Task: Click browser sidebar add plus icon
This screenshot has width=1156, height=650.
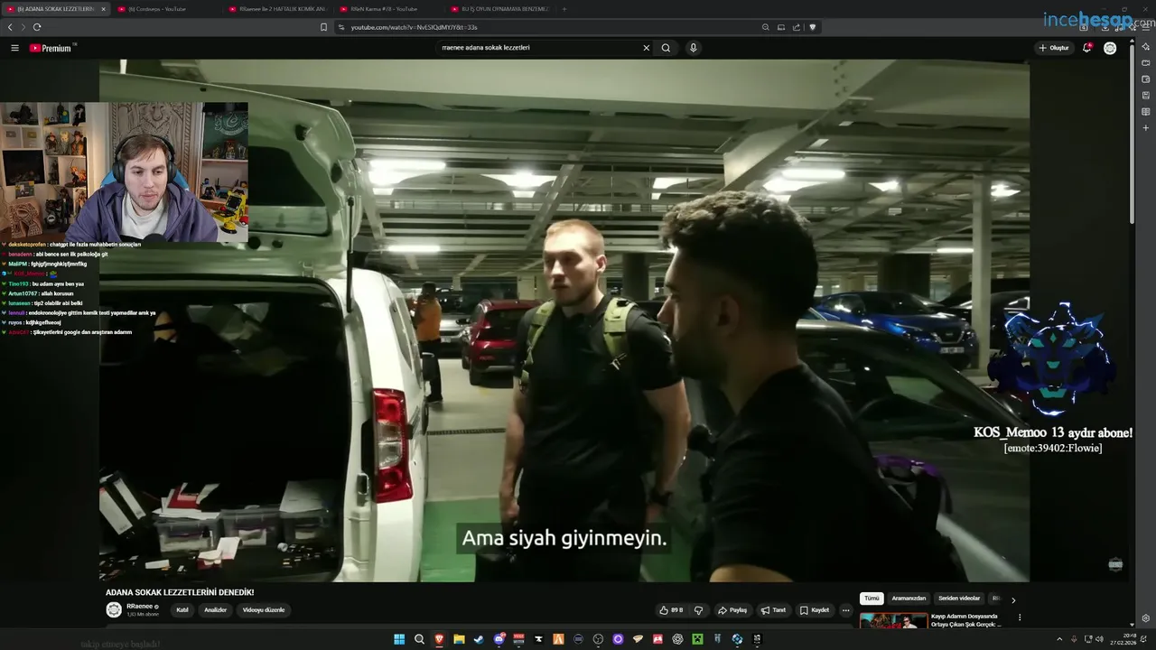Action: [x=1145, y=128]
